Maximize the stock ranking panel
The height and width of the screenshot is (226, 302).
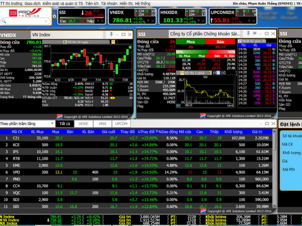pyautogui.click(x=267, y=124)
